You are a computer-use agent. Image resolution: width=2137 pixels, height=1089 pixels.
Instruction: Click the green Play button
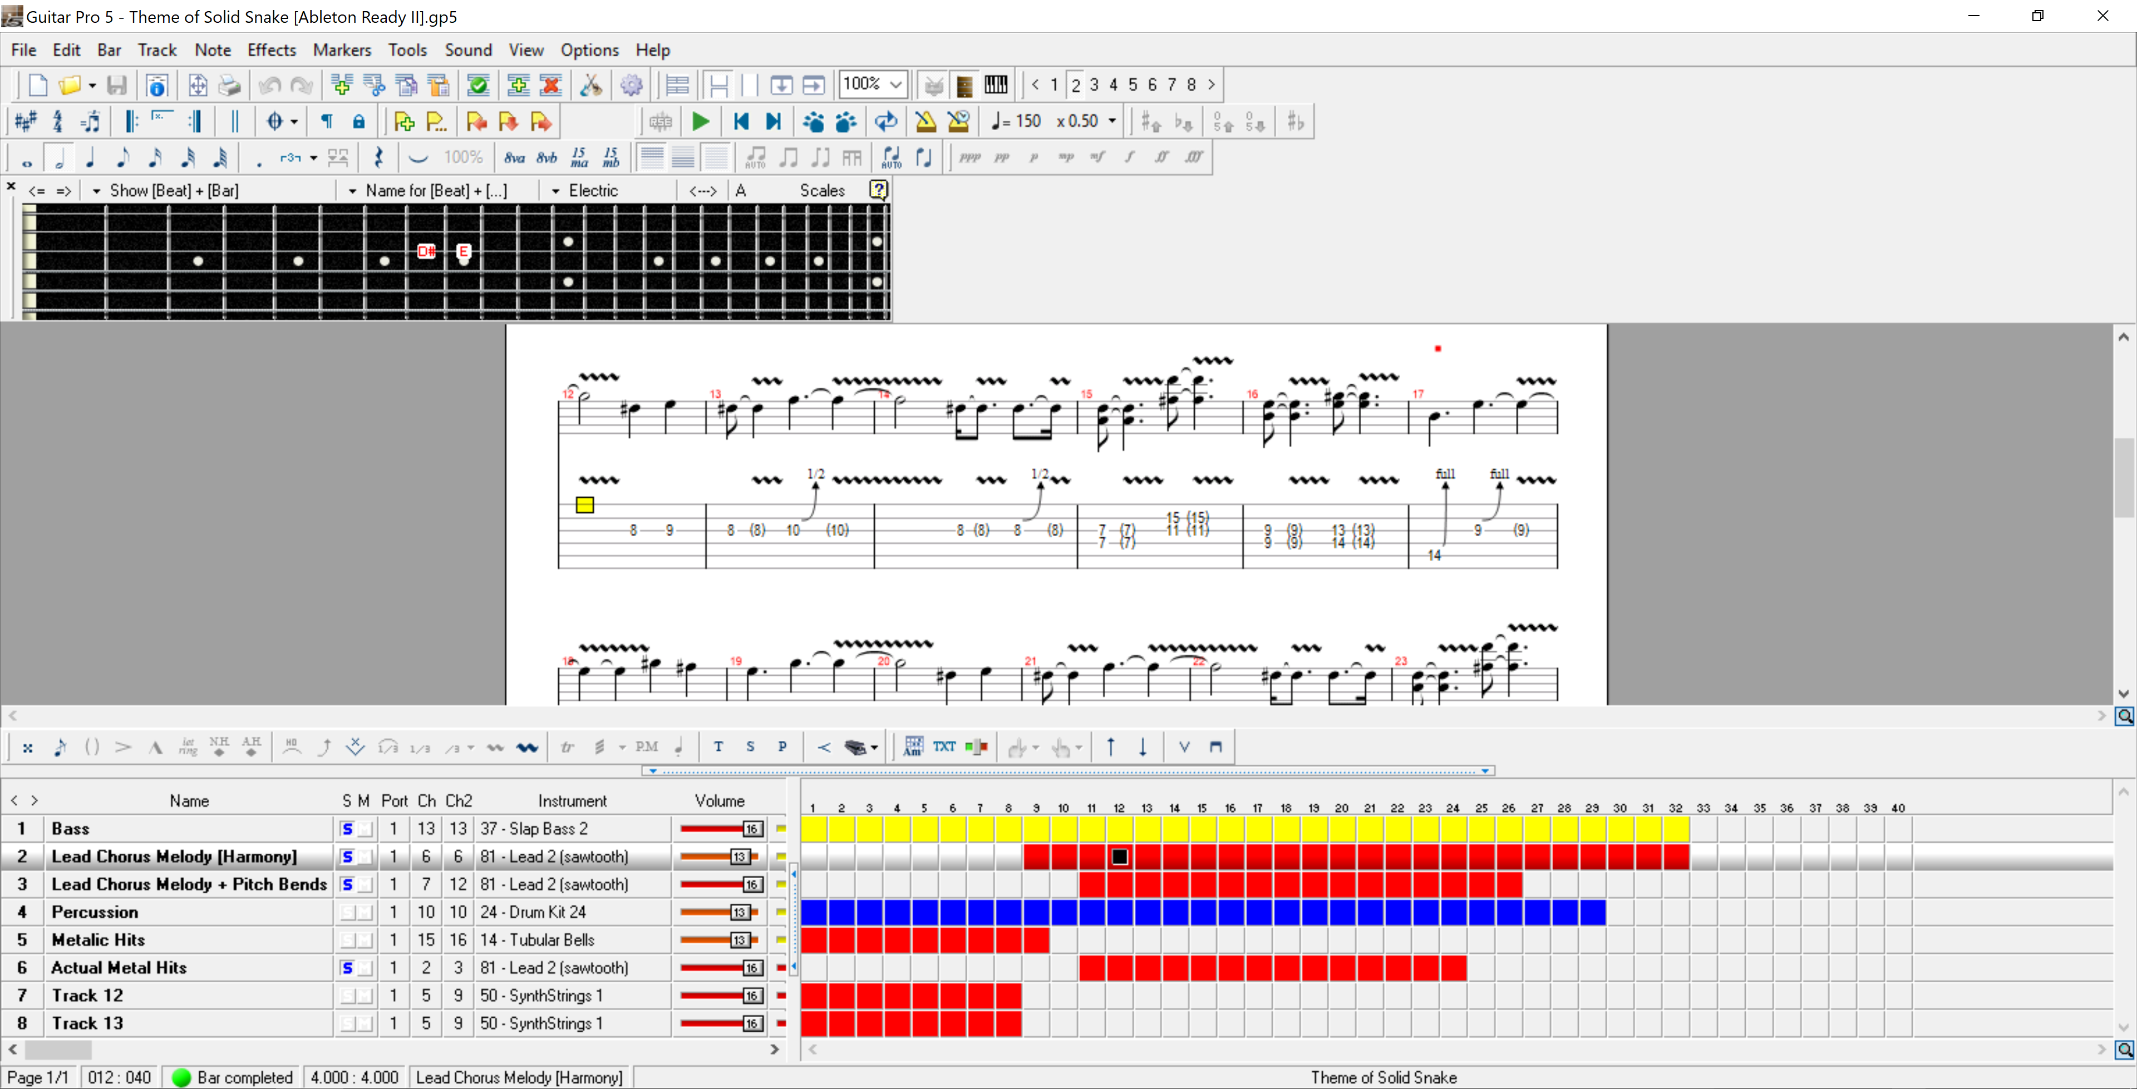pyautogui.click(x=700, y=122)
